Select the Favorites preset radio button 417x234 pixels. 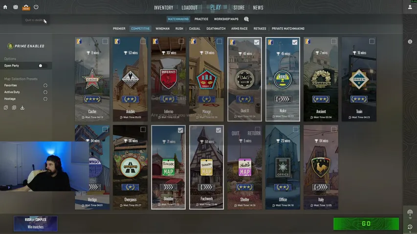click(45, 85)
